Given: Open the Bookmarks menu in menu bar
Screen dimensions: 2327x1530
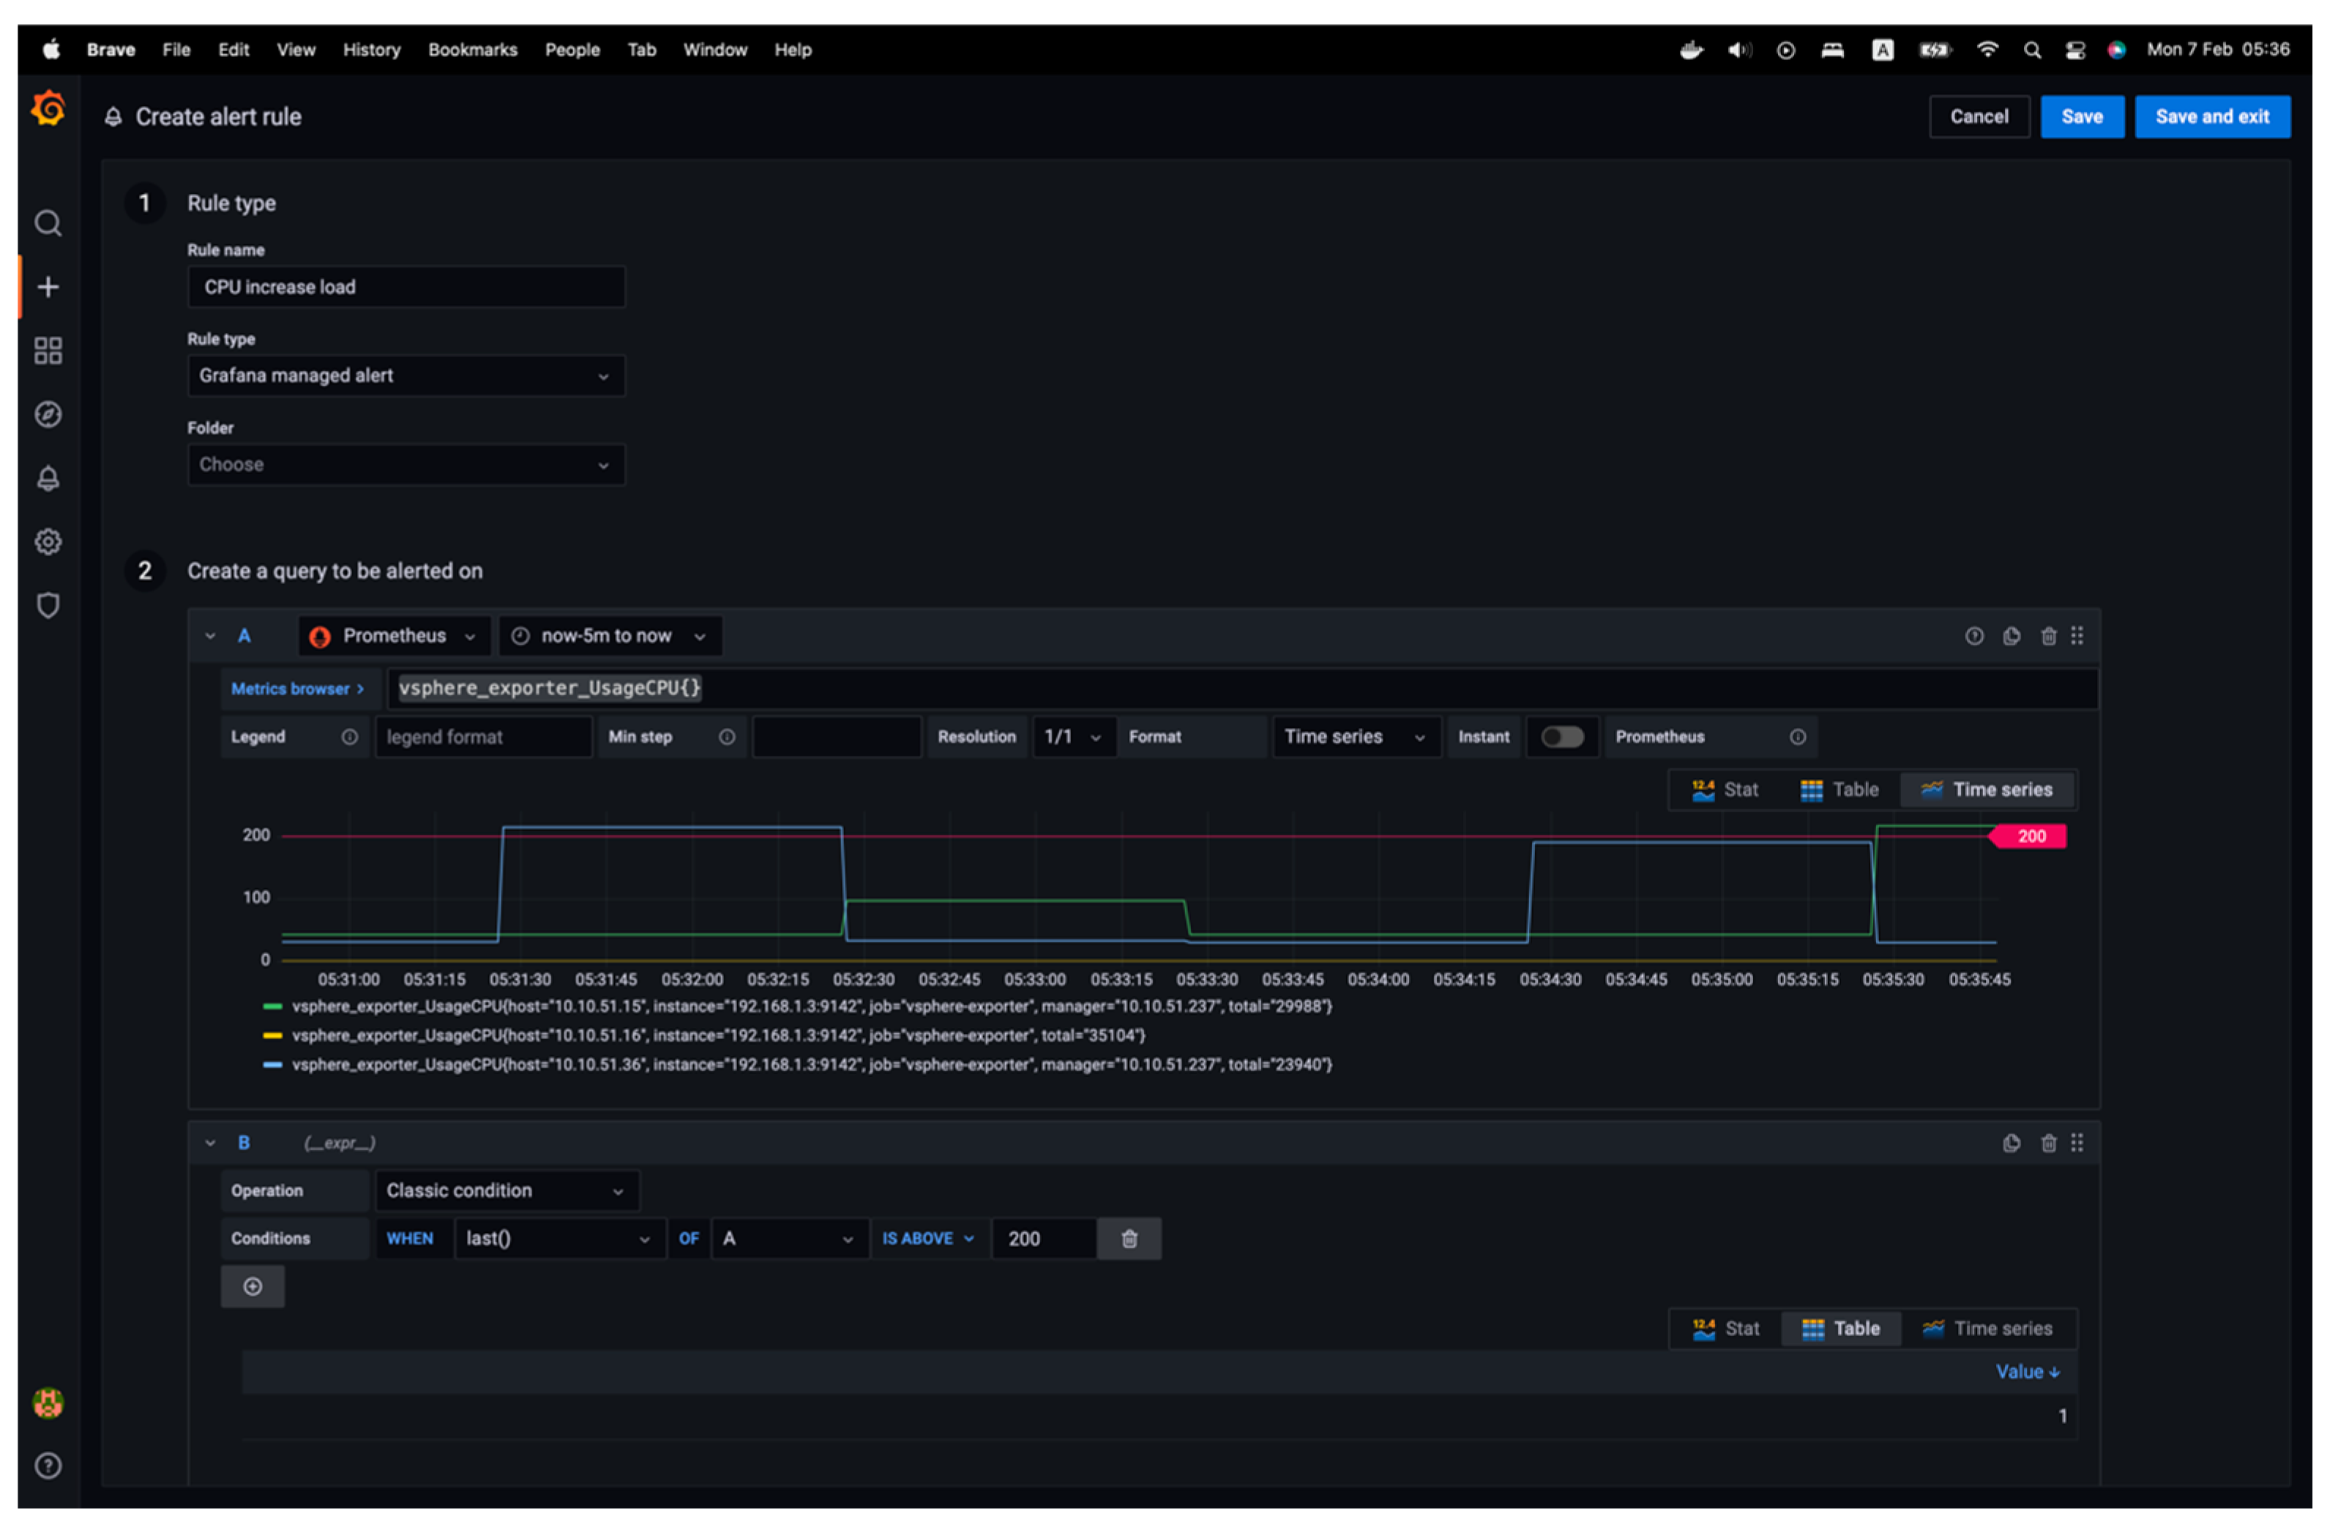Looking at the screenshot, I should pos(472,50).
